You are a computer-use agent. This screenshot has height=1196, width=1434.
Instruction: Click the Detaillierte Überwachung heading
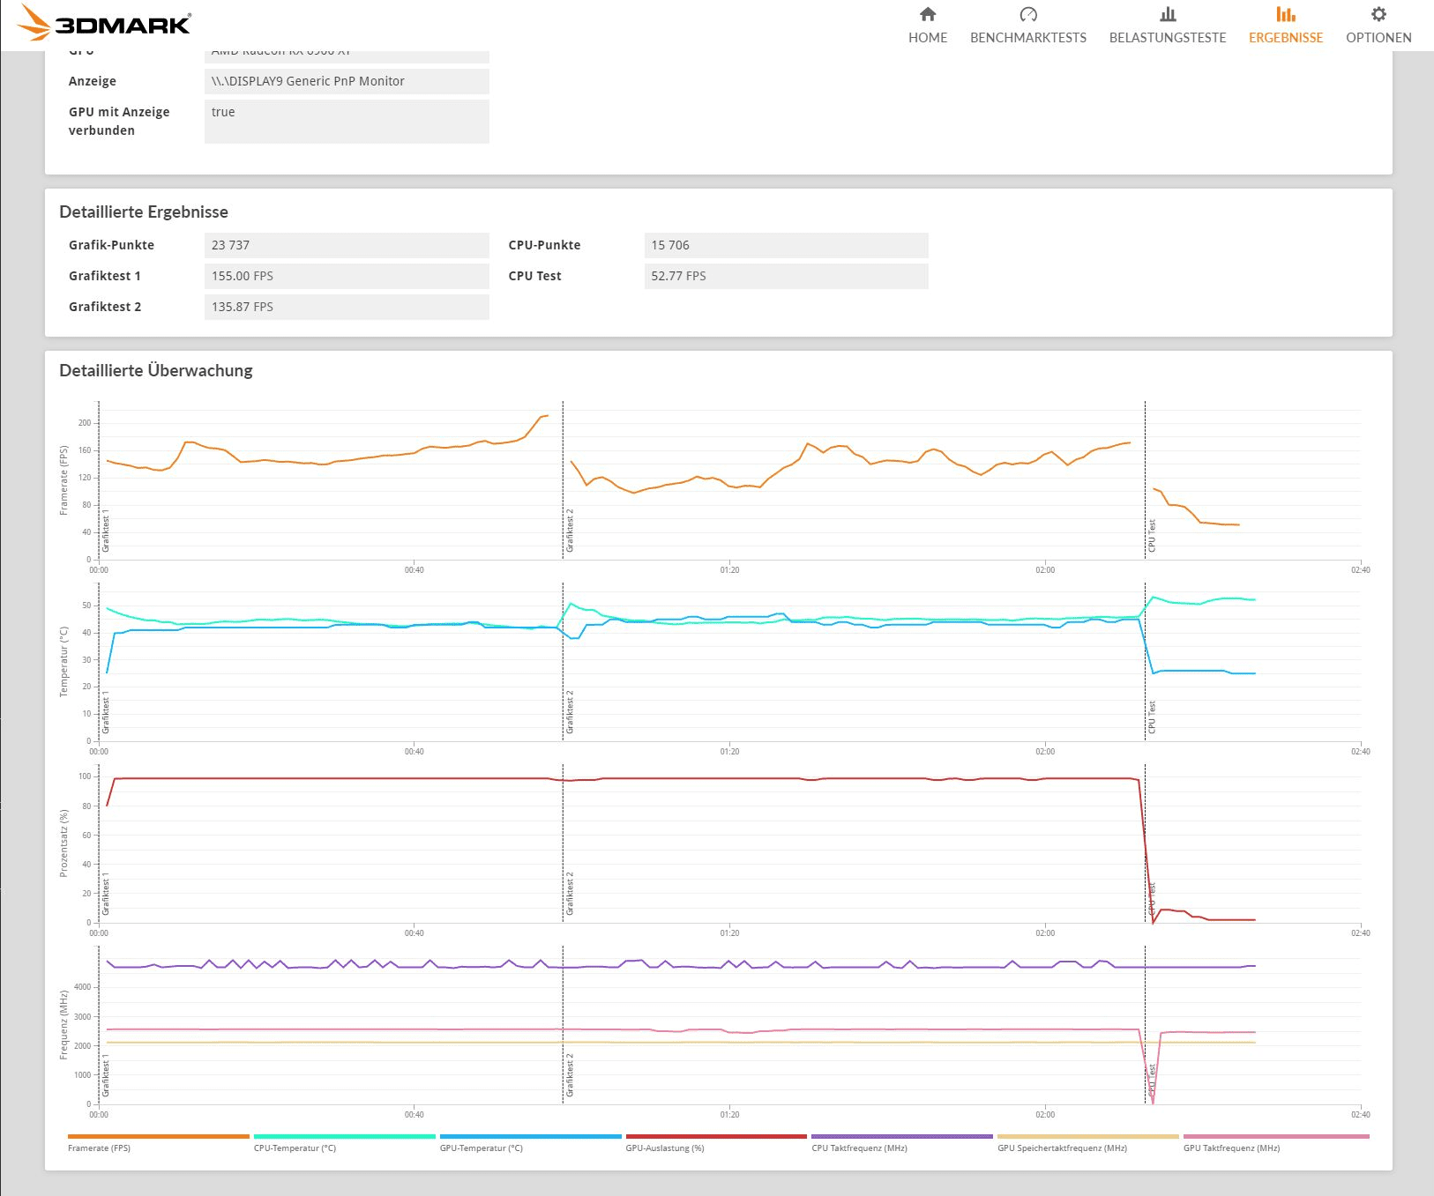pos(156,370)
